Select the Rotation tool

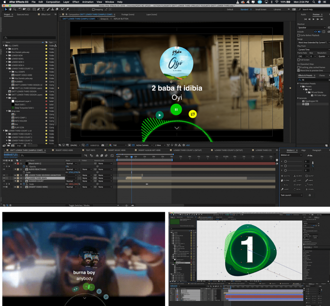(20, 9)
